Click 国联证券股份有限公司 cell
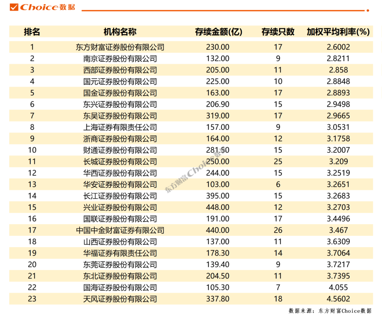 click(x=120, y=218)
